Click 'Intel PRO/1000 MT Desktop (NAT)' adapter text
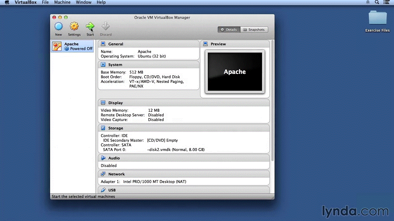 [x=155, y=182]
